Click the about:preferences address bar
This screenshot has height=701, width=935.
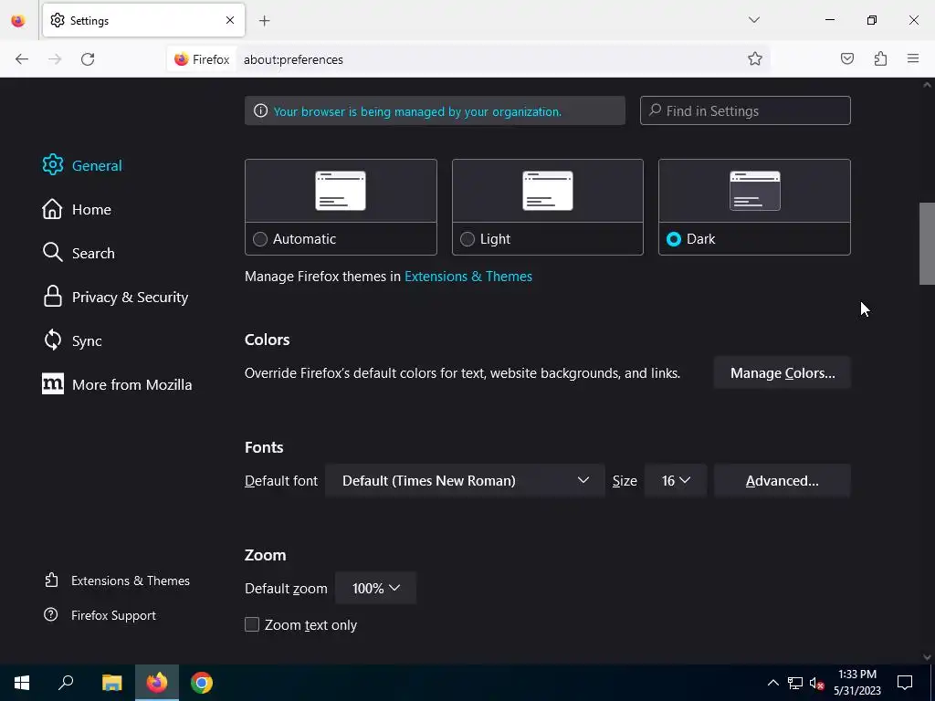489,59
